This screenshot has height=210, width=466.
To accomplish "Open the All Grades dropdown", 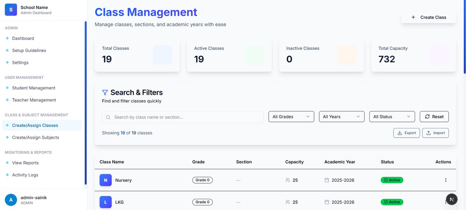I will [291, 117].
